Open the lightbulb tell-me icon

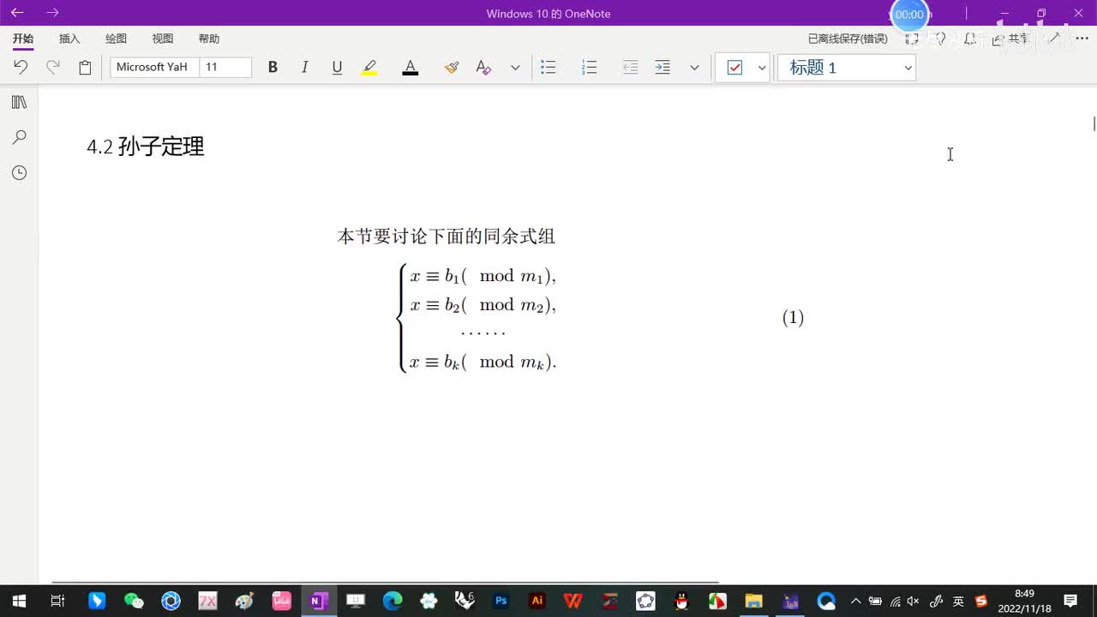(x=940, y=39)
